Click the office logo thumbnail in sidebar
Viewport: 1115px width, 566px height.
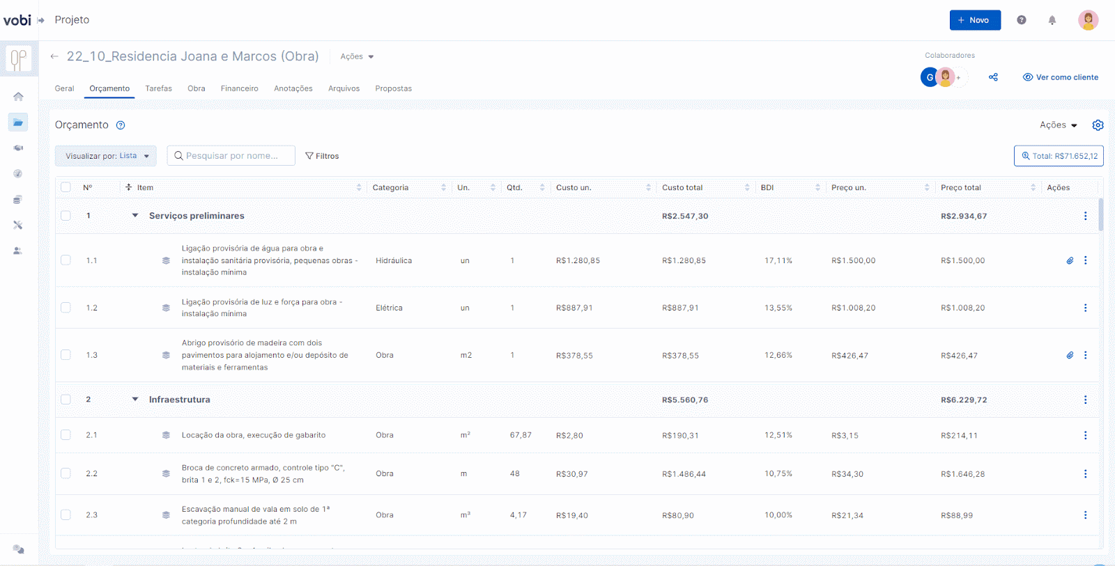click(19, 59)
